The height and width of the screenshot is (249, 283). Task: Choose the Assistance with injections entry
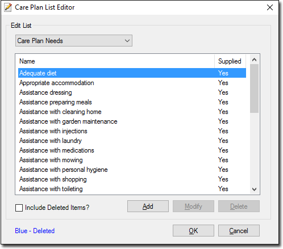[x=132, y=131]
